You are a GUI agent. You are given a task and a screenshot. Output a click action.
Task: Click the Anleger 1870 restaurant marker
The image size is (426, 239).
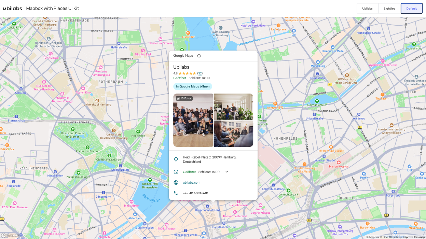point(275,103)
